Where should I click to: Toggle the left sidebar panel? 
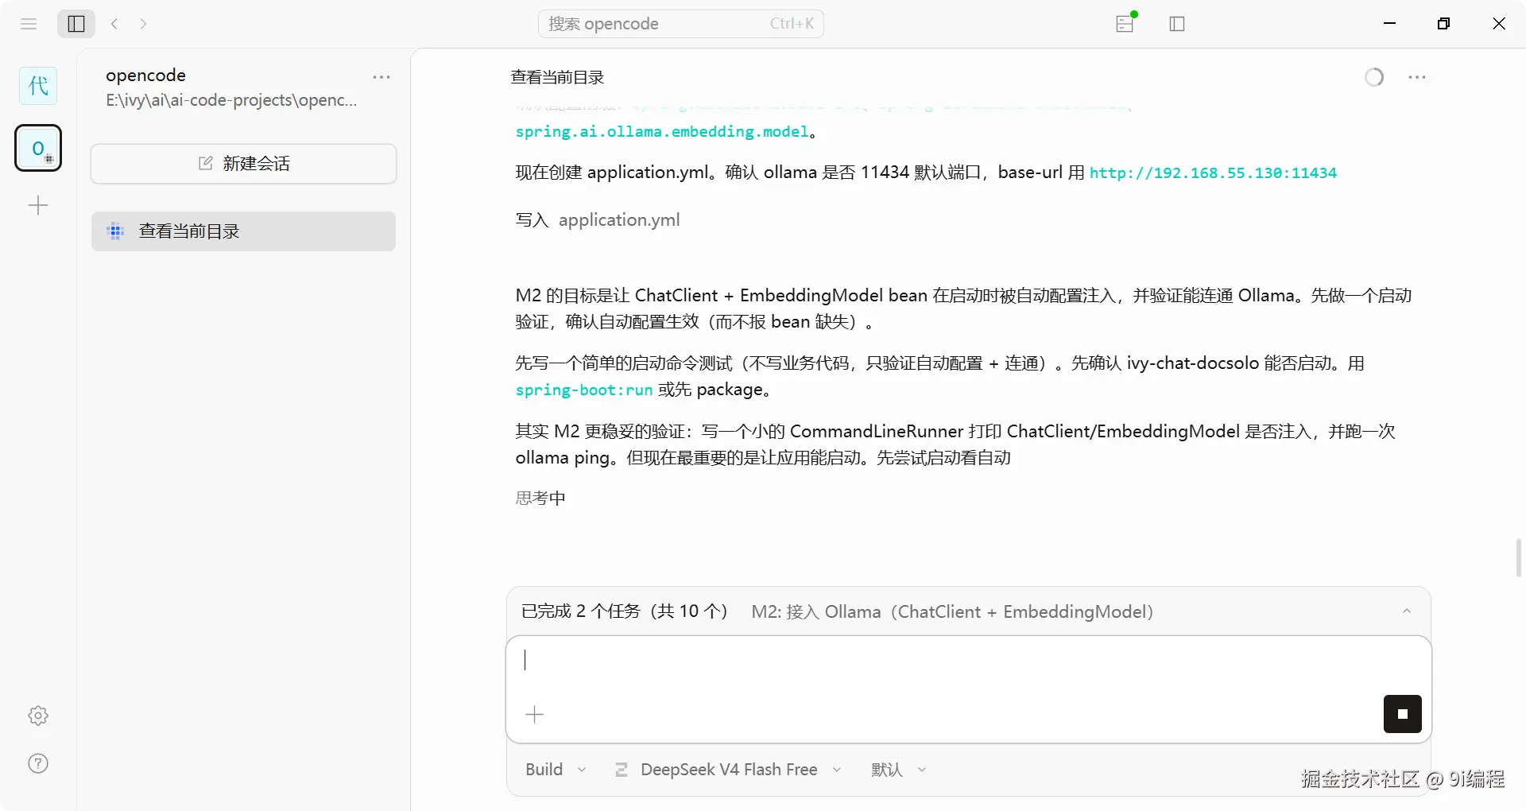tap(76, 24)
